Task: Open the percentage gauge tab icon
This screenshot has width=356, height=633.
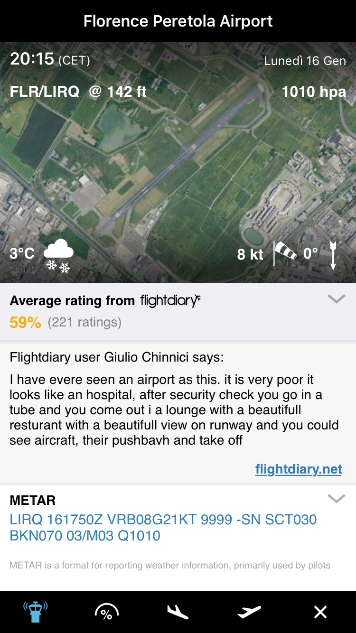Action: tap(106, 612)
